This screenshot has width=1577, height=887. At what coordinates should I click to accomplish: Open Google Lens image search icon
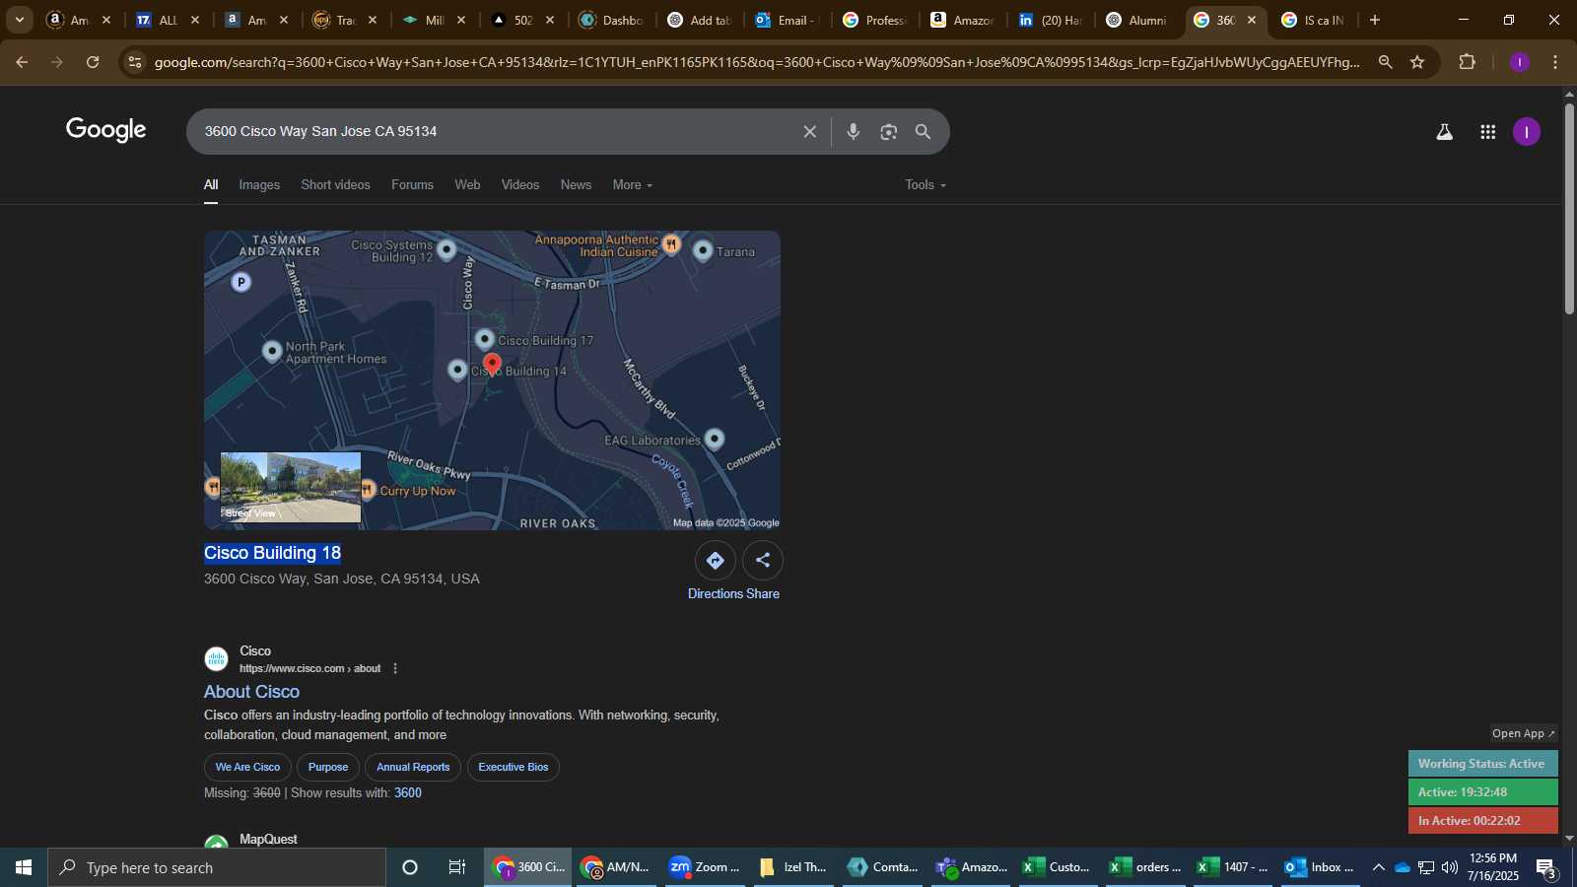(888, 131)
